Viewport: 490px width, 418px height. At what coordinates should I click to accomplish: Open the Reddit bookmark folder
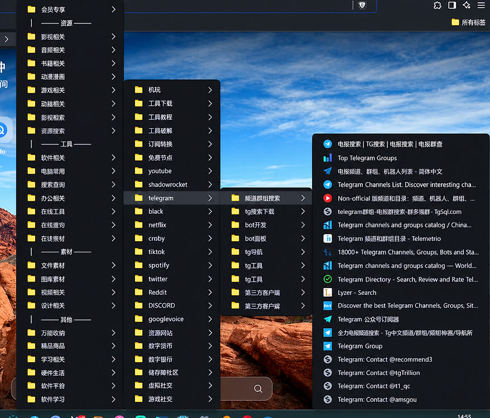pyautogui.click(x=172, y=292)
